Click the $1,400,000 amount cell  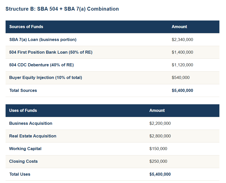click(x=182, y=52)
